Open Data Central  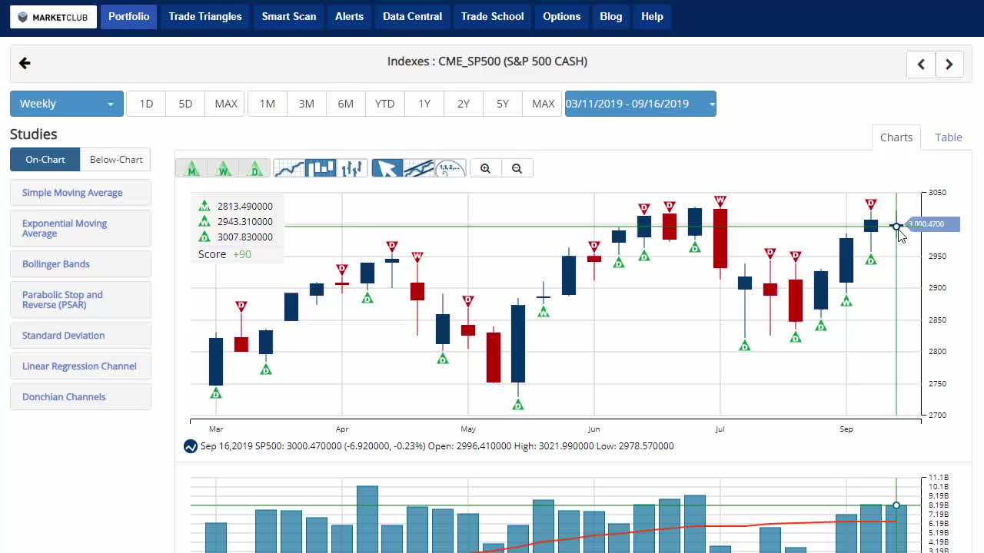[412, 16]
